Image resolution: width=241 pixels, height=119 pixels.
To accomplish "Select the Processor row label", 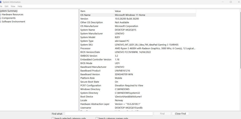I will [85, 48].
